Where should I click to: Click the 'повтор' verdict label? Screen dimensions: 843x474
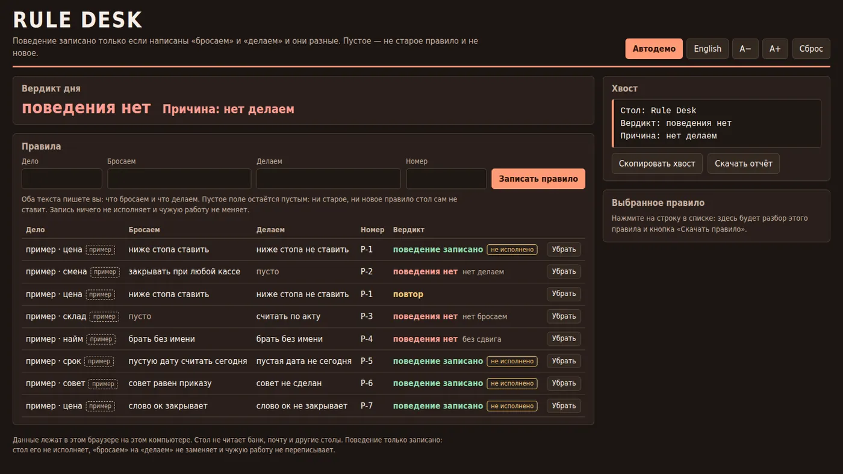click(408, 294)
